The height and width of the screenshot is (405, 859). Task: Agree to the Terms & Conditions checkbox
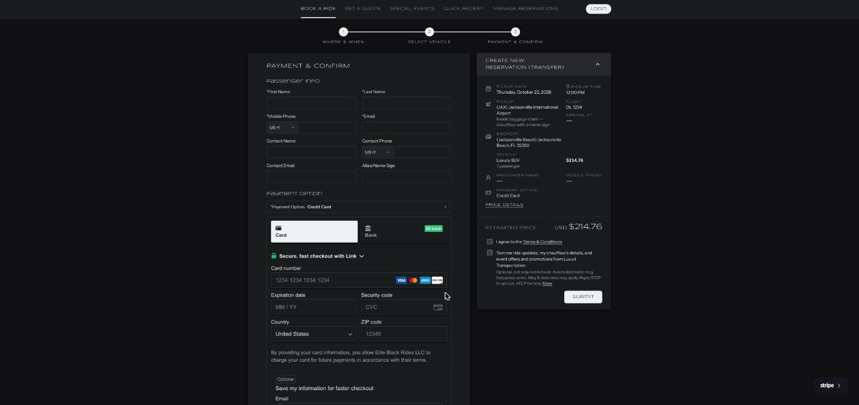click(x=490, y=242)
